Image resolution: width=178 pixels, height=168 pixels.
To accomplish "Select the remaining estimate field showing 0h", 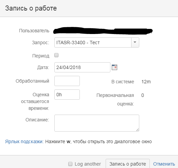I will click(x=67, y=95).
